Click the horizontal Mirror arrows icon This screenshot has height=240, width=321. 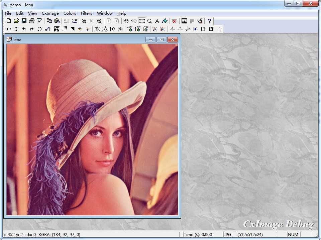click(9, 29)
